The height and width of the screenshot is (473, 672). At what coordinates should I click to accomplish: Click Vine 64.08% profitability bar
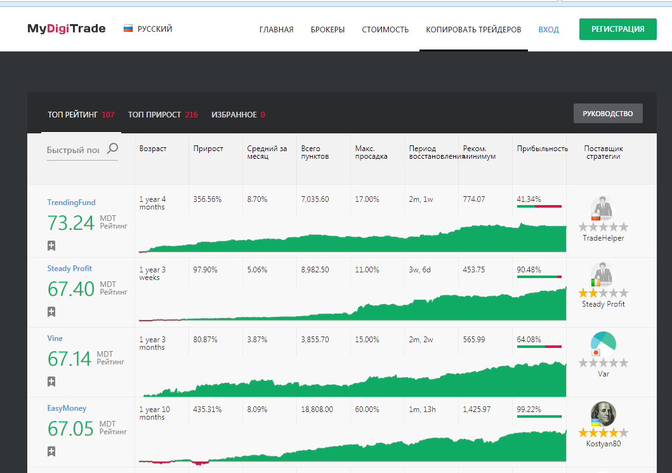[x=539, y=347]
